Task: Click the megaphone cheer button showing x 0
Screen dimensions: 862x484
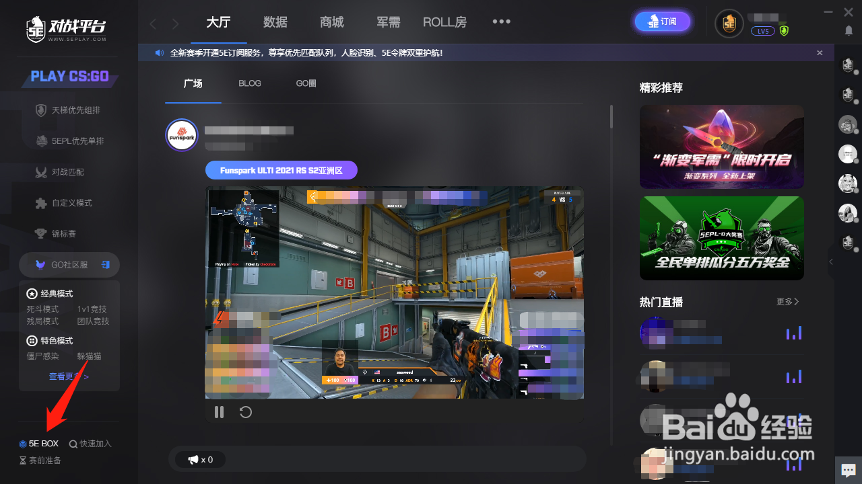Action: (x=200, y=459)
